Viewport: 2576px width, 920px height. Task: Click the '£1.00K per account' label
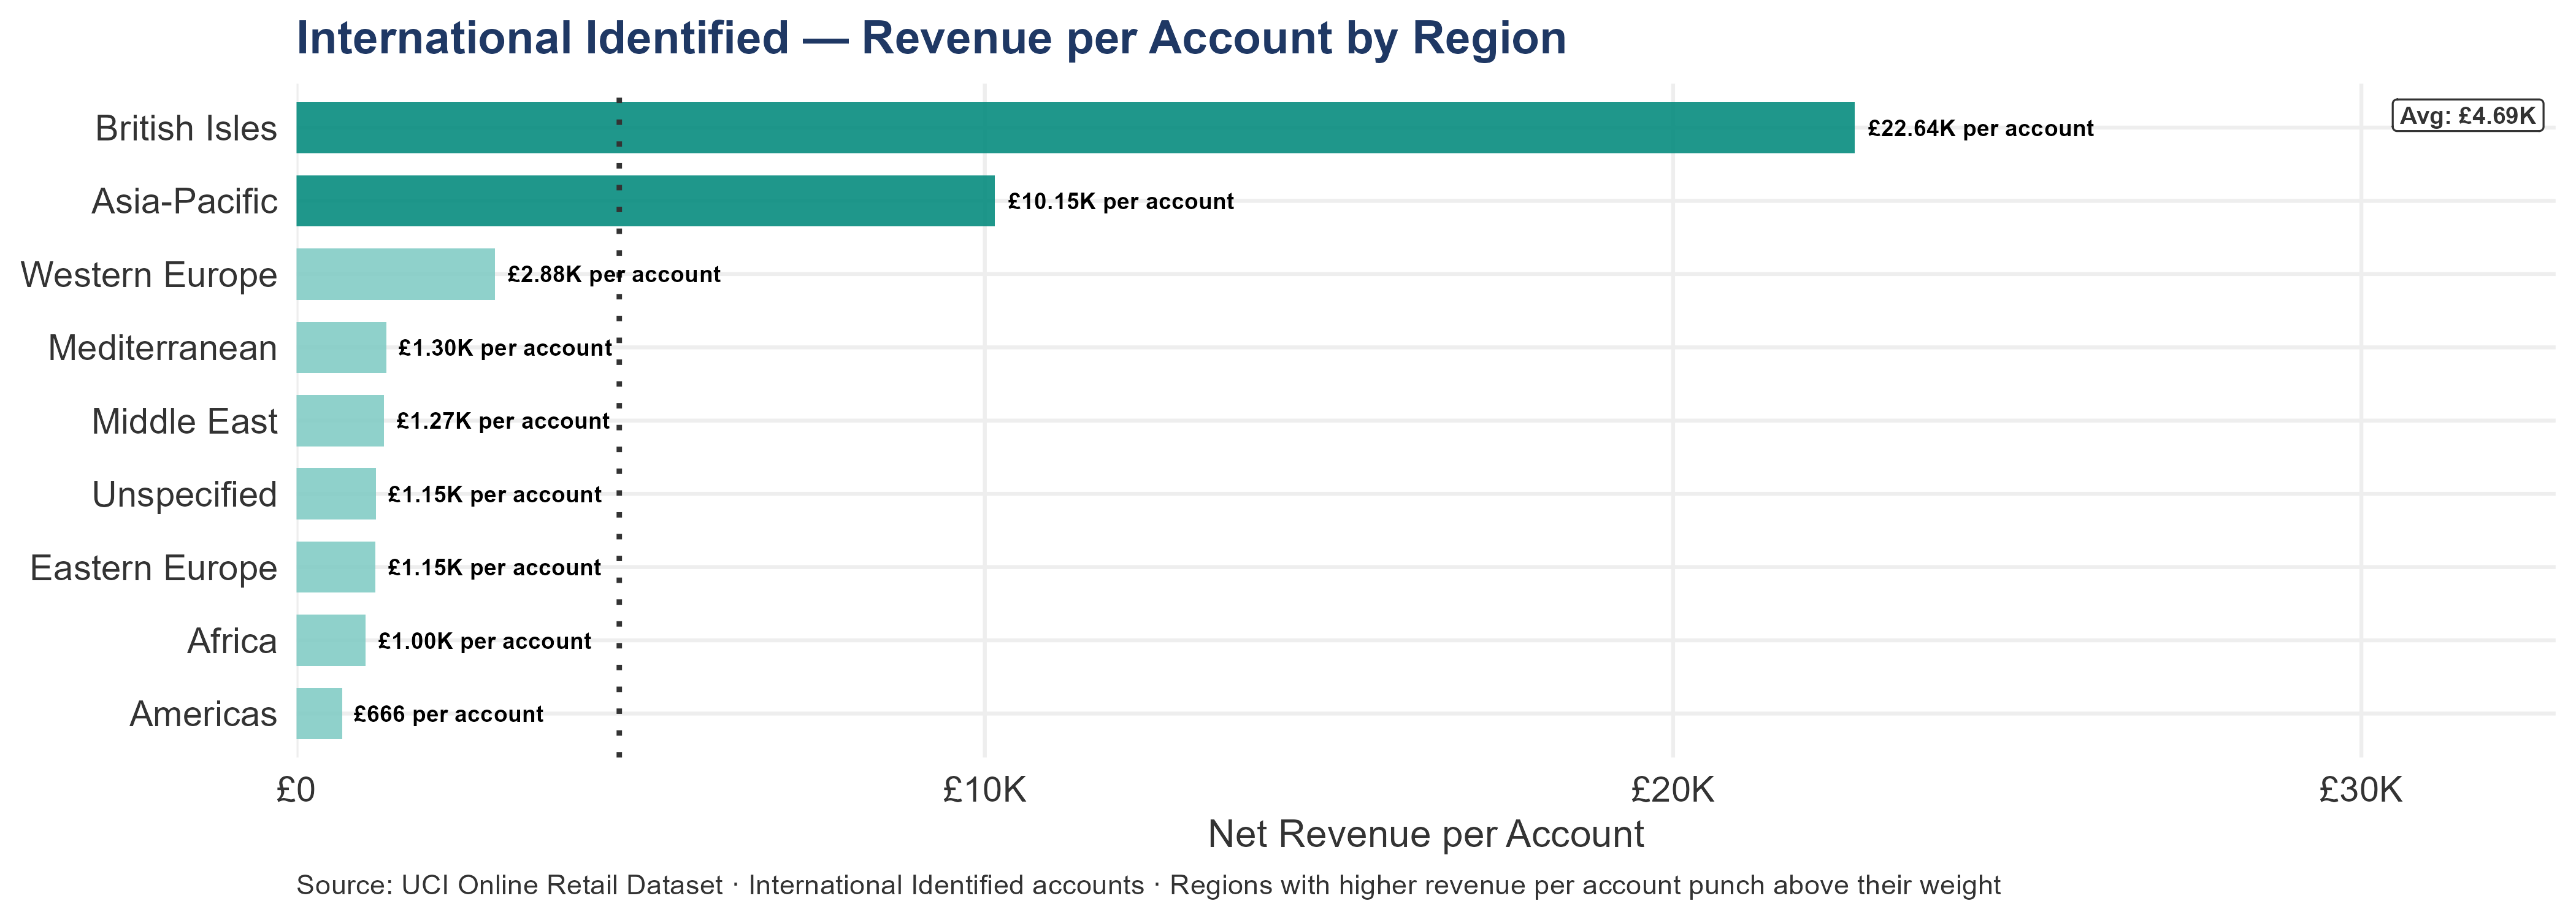[485, 641]
